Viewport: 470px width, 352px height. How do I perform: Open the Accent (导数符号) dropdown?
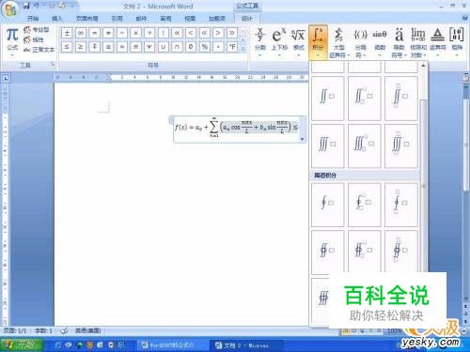399,42
